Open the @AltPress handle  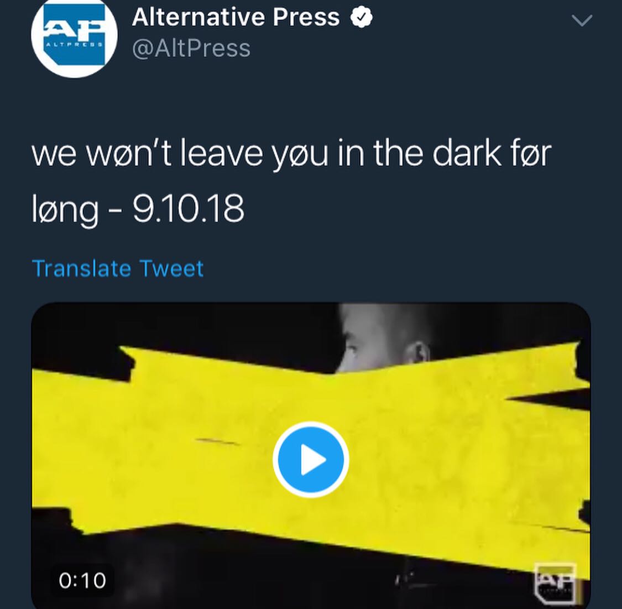[x=191, y=49]
